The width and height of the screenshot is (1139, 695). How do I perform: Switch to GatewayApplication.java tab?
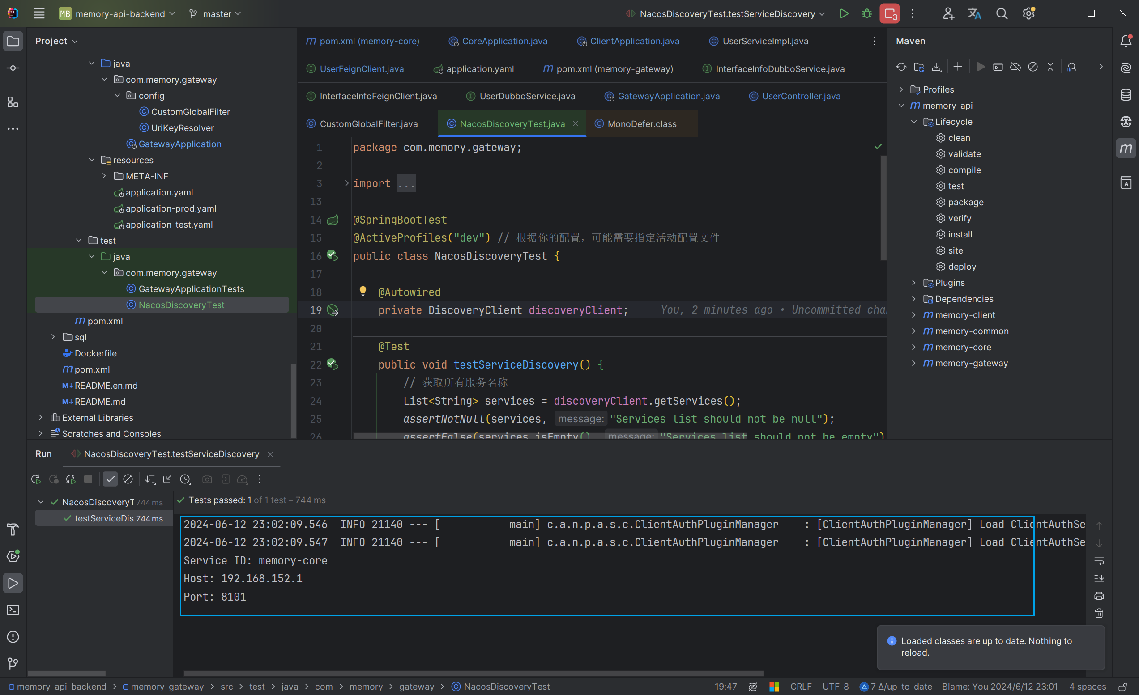click(x=662, y=96)
